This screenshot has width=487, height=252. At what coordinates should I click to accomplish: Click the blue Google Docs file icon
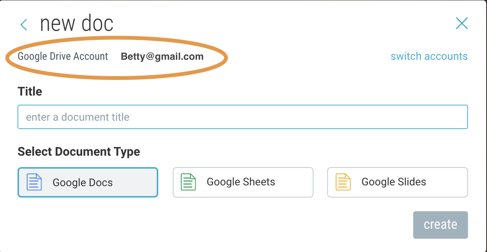click(34, 182)
